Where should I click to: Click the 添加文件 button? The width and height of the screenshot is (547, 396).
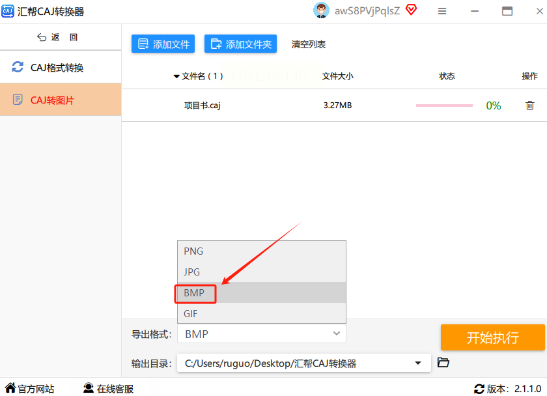[163, 44]
